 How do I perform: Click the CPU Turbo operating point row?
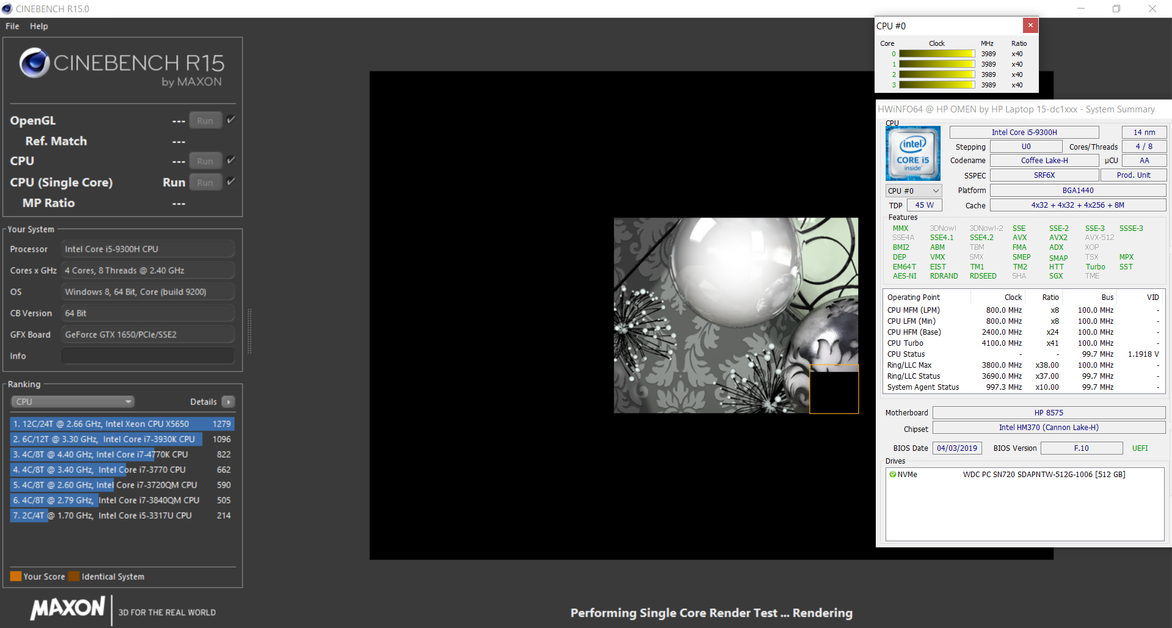(1023, 343)
